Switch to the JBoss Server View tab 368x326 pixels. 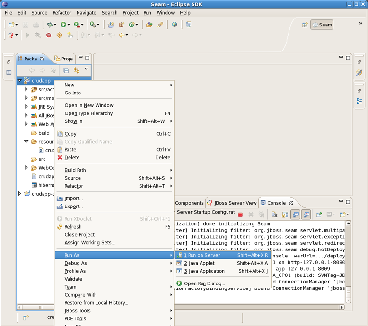pyautogui.click(x=232, y=203)
